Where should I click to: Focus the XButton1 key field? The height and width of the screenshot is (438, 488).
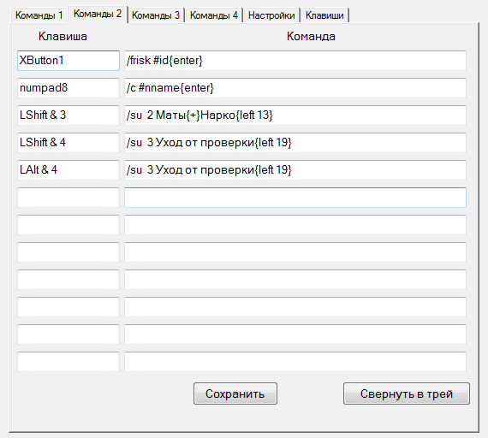coord(68,61)
